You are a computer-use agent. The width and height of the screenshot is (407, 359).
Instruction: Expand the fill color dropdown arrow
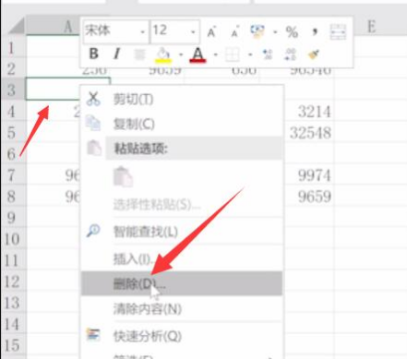(181, 55)
